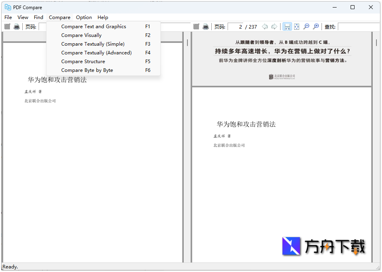Click the left pane print icon
Screen dimensions: 382x272
(x=17, y=27)
